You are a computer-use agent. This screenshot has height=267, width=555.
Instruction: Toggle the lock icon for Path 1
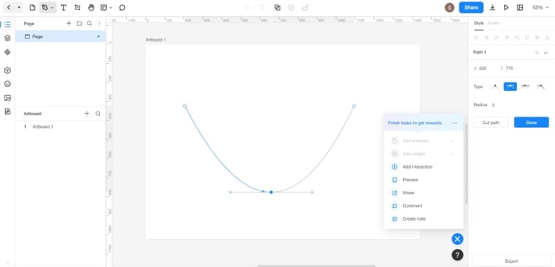(546, 52)
